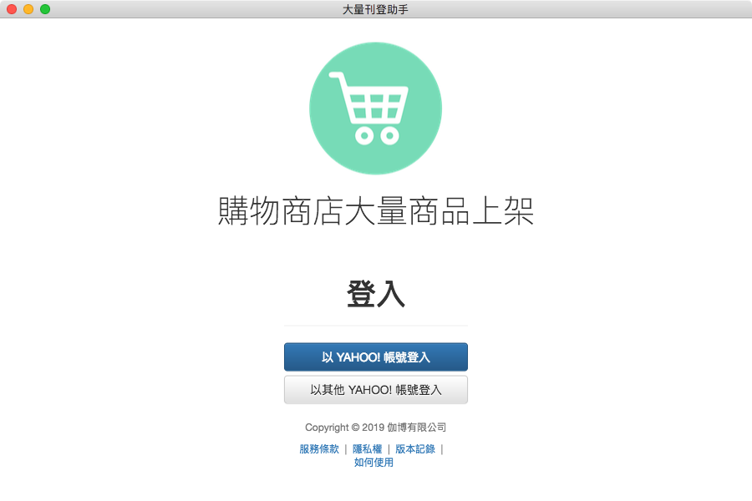
Task: View the 版本記錄 version history link
Action: pos(415,449)
